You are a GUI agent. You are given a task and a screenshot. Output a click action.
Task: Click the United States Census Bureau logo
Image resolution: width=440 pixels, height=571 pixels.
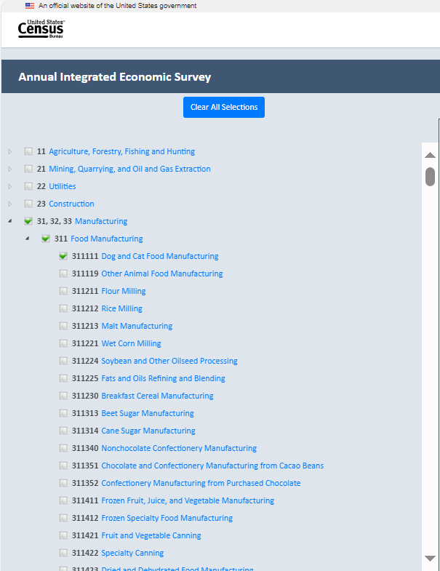[x=41, y=29]
